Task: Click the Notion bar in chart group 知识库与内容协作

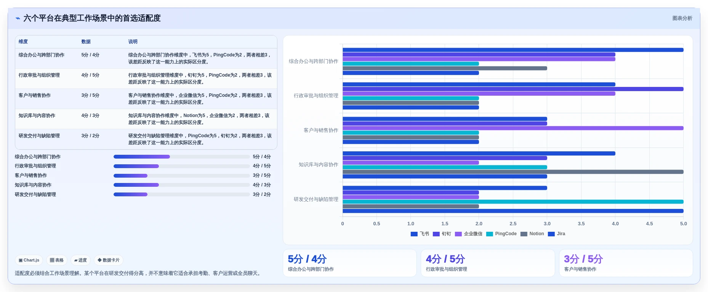Action: click(x=513, y=172)
